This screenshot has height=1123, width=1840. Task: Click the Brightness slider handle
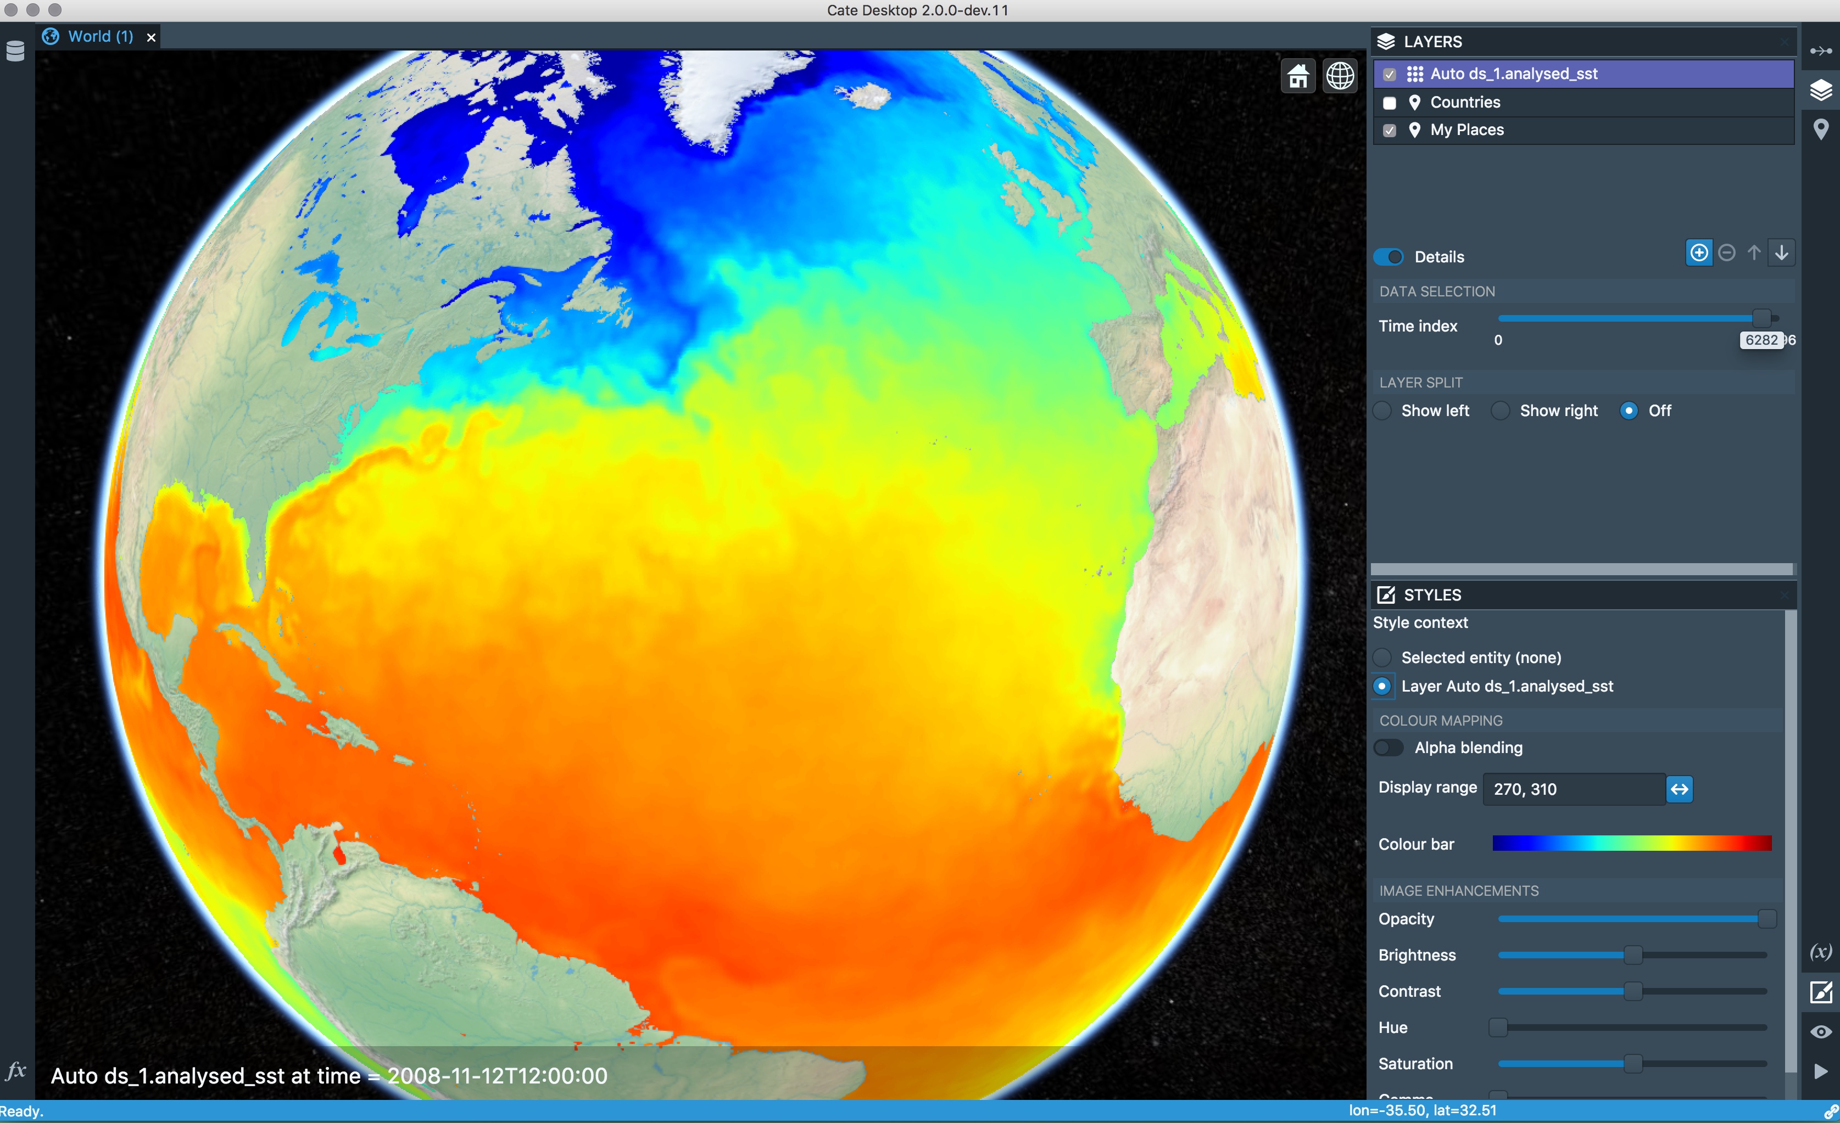click(1633, 955)
